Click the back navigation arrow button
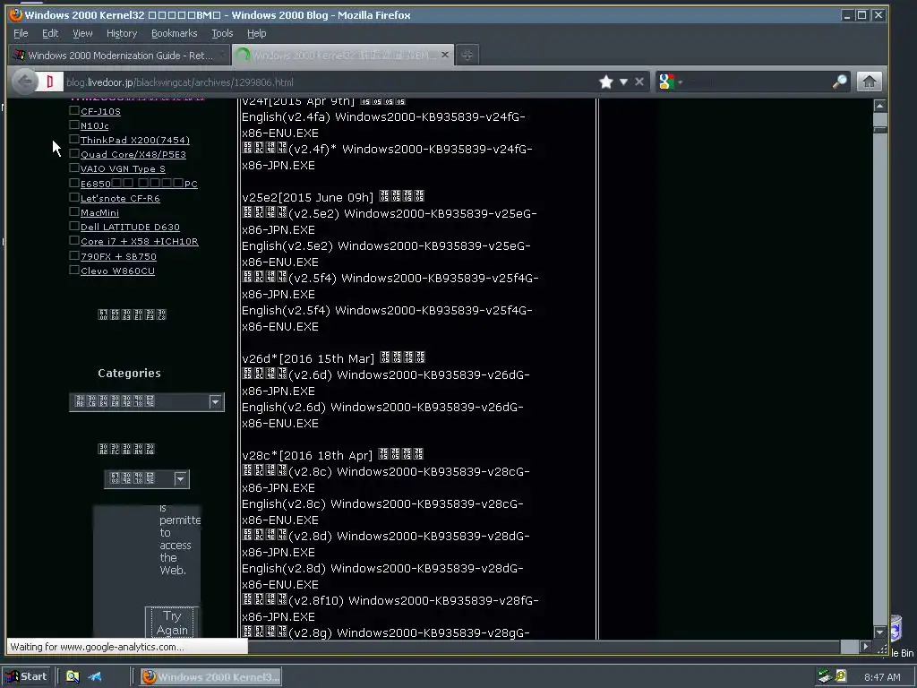The width and height of the screenshot is (917, 688). coord(24,82)
